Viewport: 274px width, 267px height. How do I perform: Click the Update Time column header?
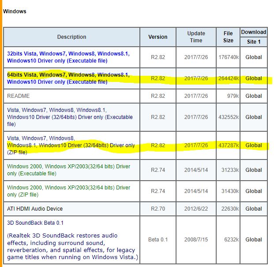[196, 37]
